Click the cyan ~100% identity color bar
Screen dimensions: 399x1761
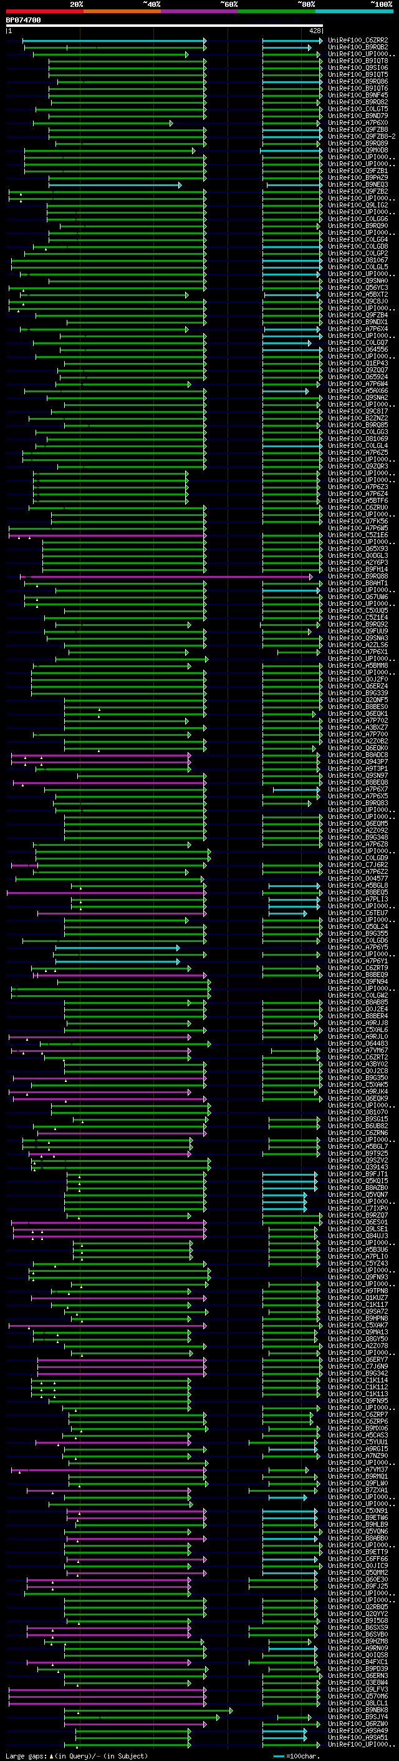[x=354, y=11]
